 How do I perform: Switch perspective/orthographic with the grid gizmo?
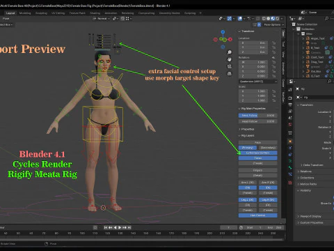point(229,74)
